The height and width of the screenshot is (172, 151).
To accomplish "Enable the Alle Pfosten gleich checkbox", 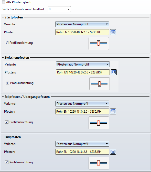I will pyautogui.click(x=3, y=2).
